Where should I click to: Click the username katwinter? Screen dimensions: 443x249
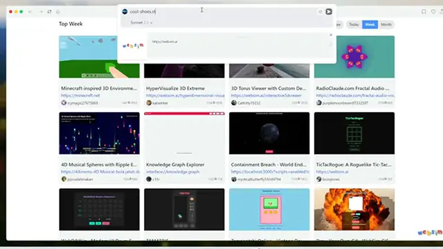coord(160,103)
